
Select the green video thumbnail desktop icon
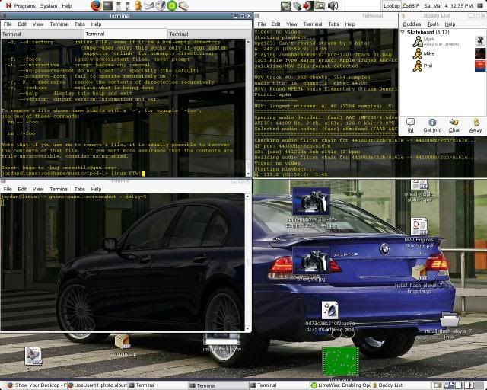click(340, 363)
